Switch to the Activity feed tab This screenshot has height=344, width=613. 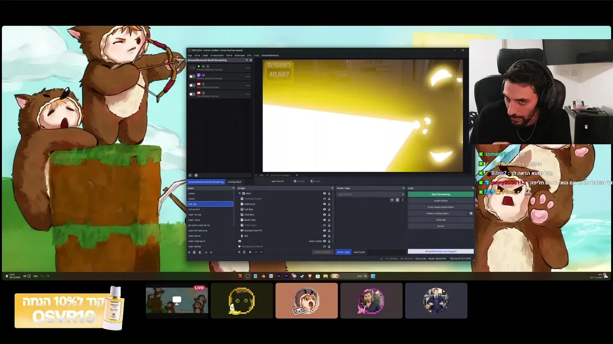tap(234, 182)
